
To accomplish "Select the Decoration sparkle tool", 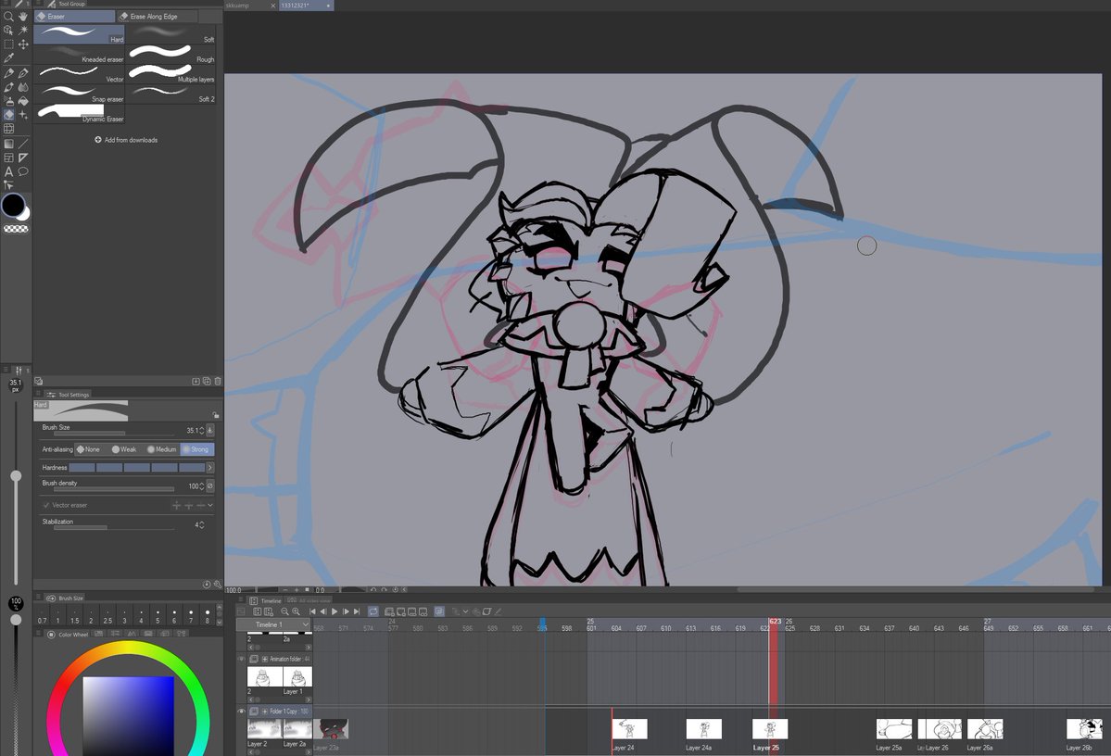I will 23,115.
